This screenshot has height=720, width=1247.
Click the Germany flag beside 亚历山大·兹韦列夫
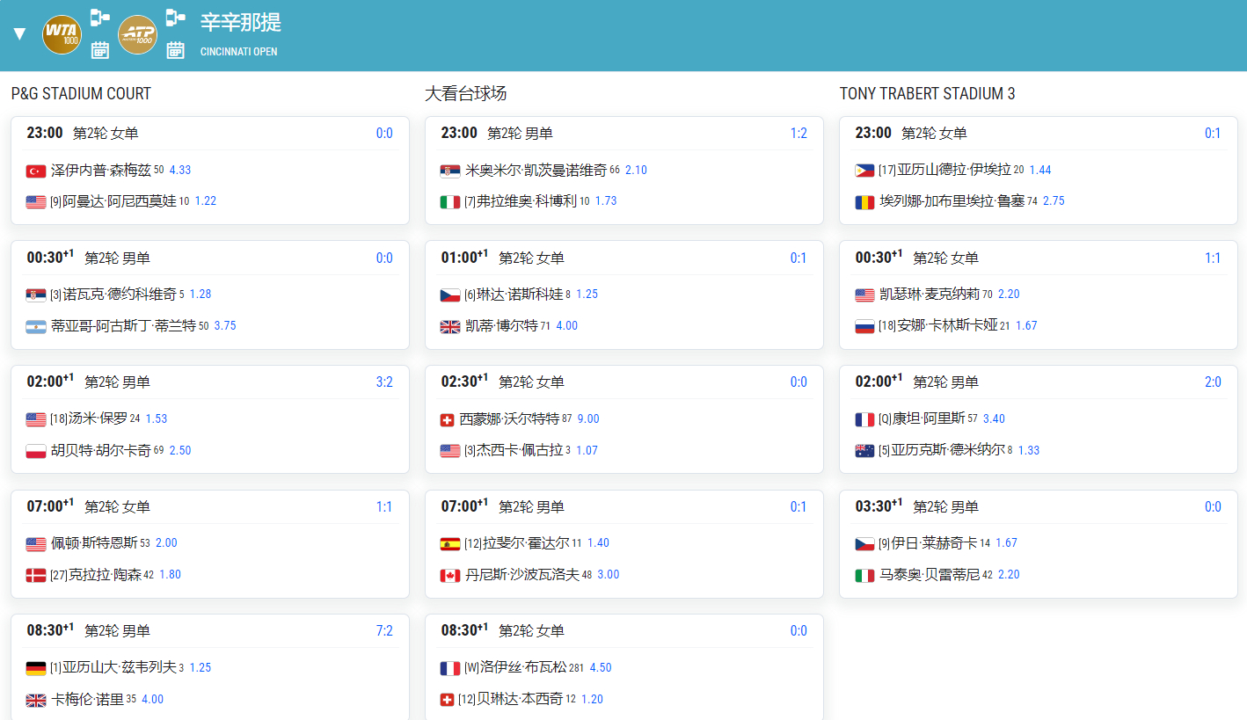pos(36,668)
